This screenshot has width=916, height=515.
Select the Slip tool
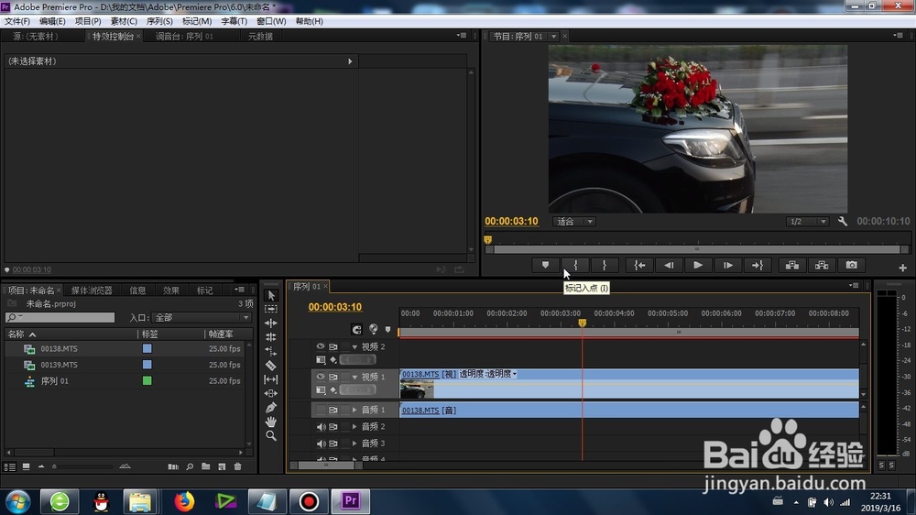tap(270, 379)
